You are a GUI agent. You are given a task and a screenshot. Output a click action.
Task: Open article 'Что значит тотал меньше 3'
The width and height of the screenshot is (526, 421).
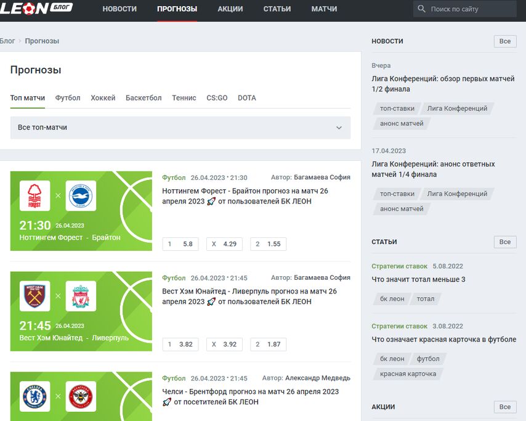pyautogui.click(x=418, y=279)
